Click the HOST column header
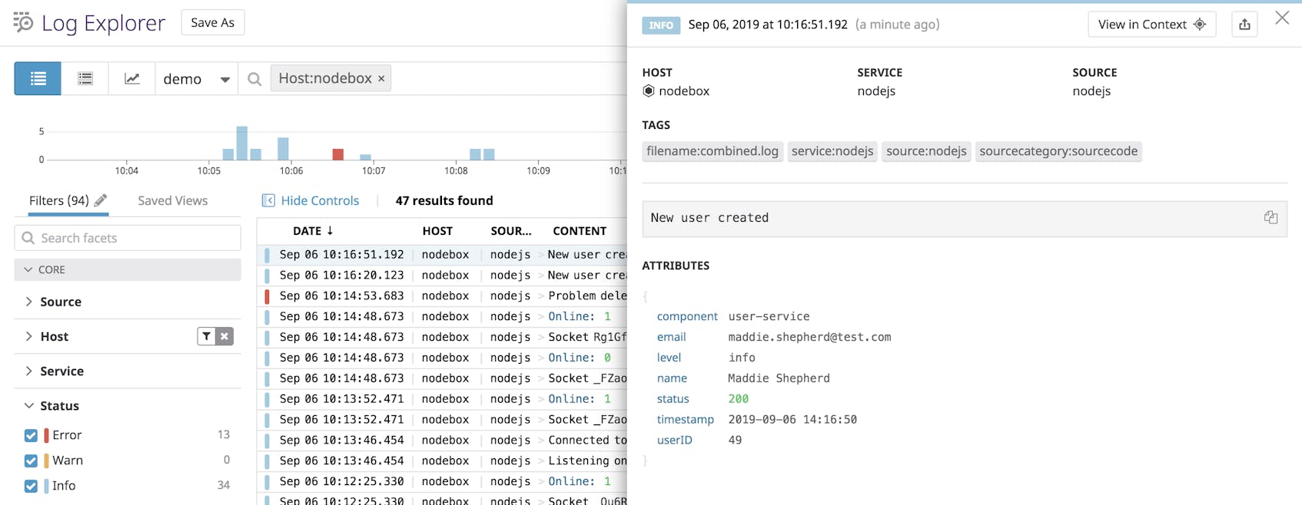The image size is (1302, 505). [x=437, y=230]
